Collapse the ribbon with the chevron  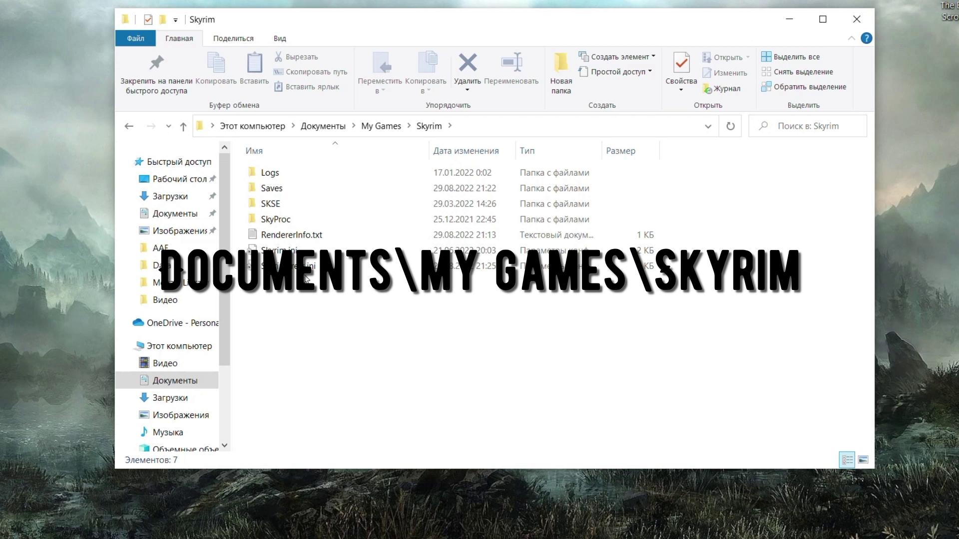click(852, 38)
